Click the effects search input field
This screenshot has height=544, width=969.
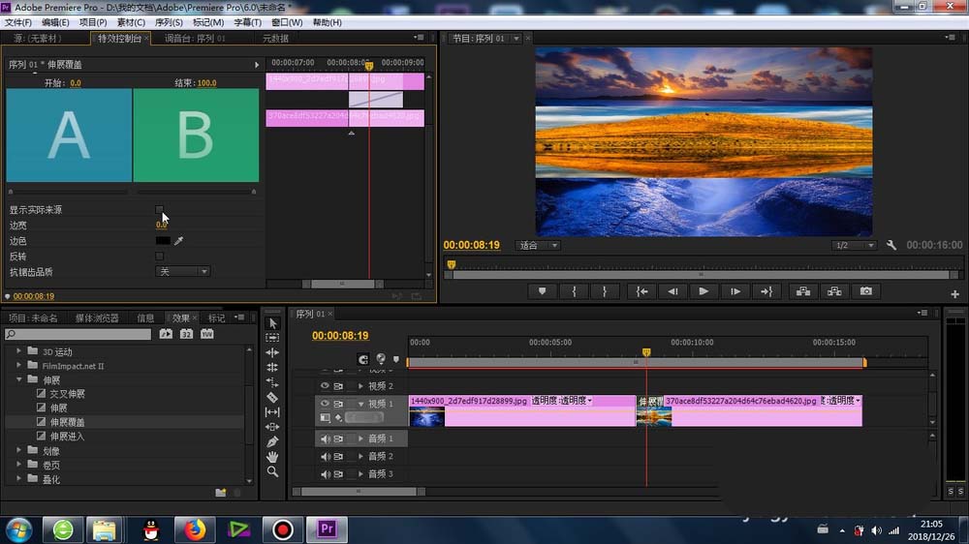pos(78,334)
